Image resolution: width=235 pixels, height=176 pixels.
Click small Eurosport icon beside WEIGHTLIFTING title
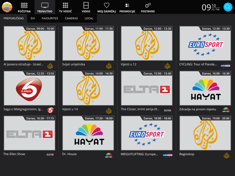pos(168,155)
